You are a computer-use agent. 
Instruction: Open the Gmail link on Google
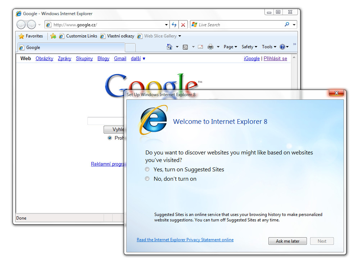(120, 58)
